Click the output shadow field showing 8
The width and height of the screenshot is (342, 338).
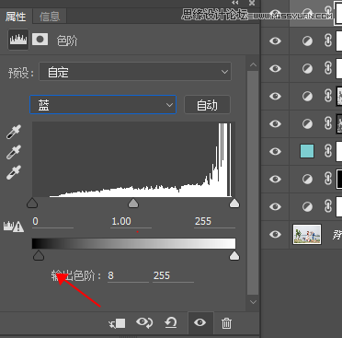pyautogui.click(x=128, y=276)
